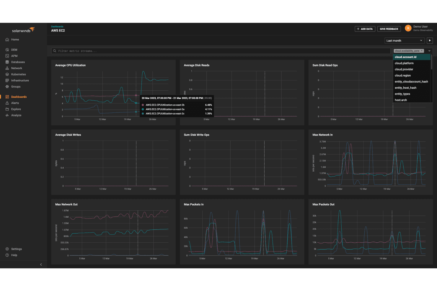Choose host.arch option
The image size is (437, 291).
click(x=412, y=100)
